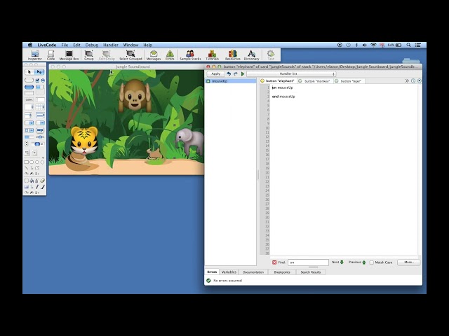This screenshot has height=336, width=449.
Task: Enable the Match Case checkbox
Action: pos(372,262)
